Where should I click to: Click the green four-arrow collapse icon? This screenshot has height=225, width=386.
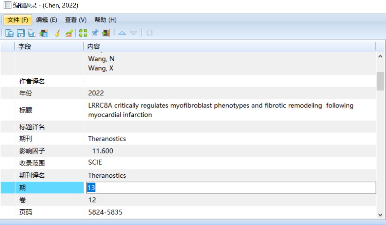tap(83, 33)
